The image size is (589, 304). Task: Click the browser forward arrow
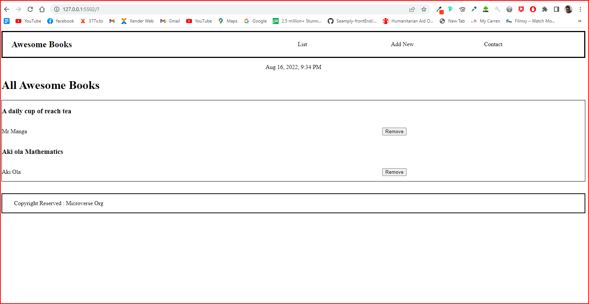(18, 9)
